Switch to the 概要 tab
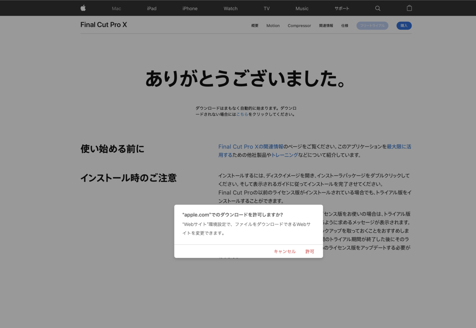Screen dimensions: 476x328 coord(254,25)
